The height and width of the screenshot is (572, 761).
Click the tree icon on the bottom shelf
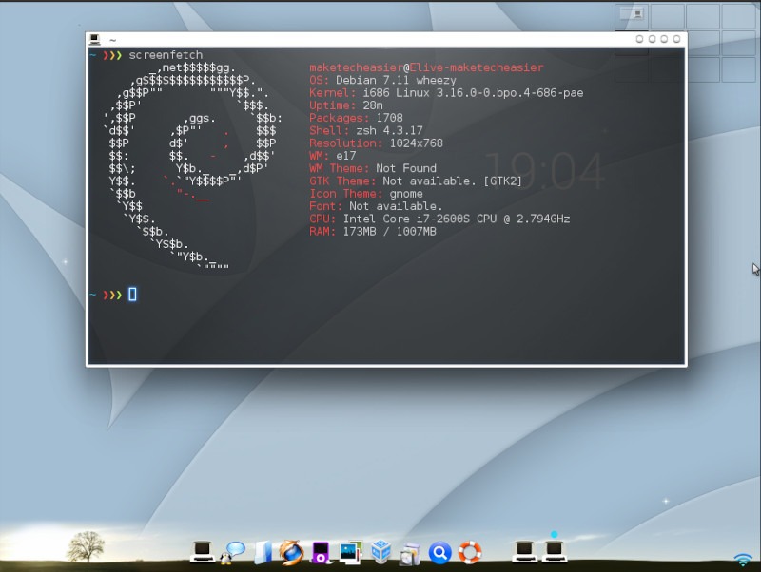[x=86, y=546]
